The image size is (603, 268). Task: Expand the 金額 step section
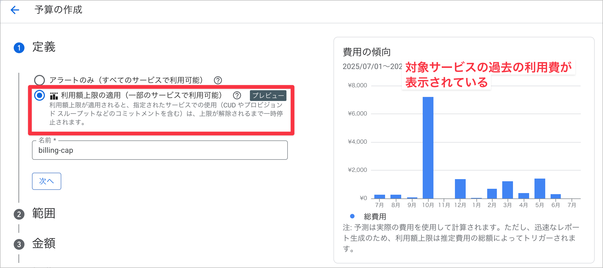click(x=44, y=244)
